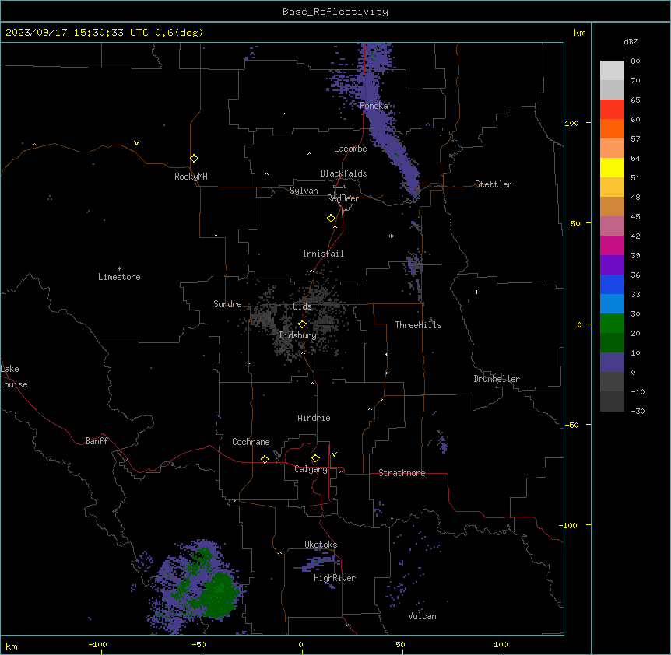This screenshot has width=671, height=655.
Task: Click the Innisfail city label
Action: click(323, 254)
